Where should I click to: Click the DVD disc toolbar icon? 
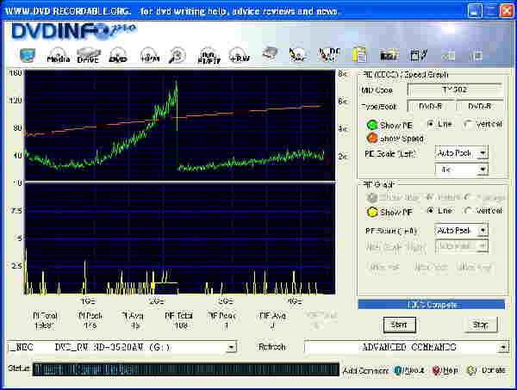(118, 55)
